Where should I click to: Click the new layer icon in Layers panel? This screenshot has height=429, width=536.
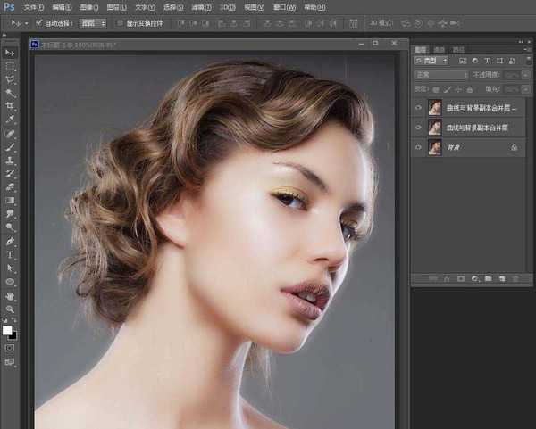pyautogui.click(x=501, y=278)
